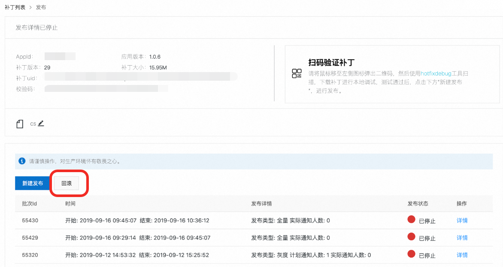
Task: Click the 批次Id column header
Action: pos(30,203)
